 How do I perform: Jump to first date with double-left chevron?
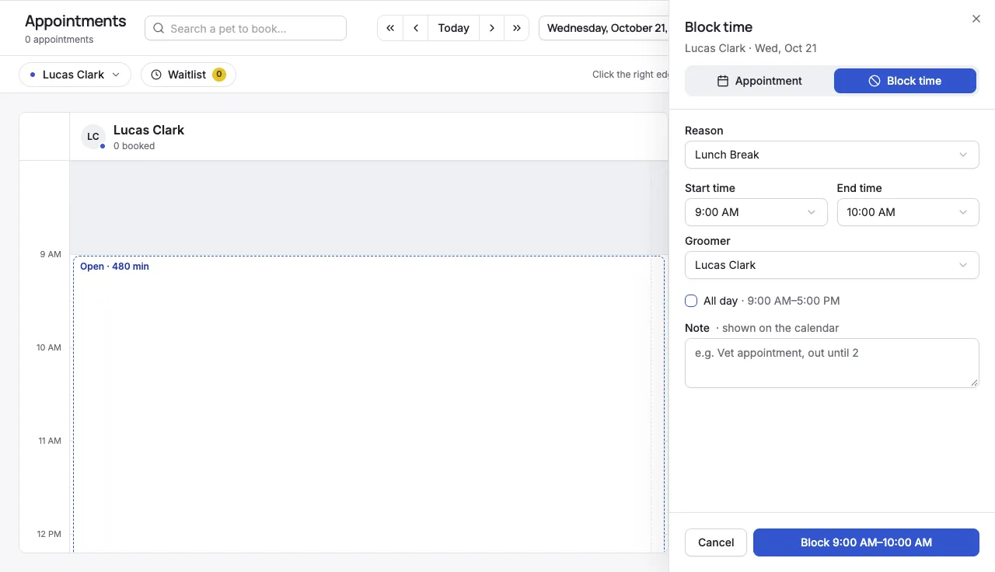tap(390, 28)
